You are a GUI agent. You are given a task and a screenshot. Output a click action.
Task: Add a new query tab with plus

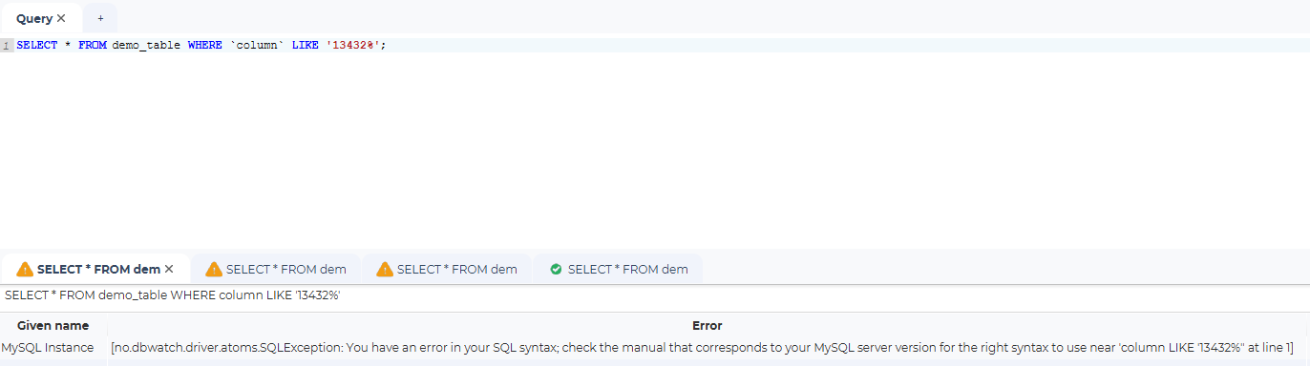(x=100, y=18)
